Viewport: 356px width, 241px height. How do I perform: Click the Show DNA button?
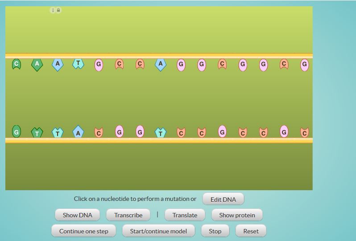[x=78, y=215]
